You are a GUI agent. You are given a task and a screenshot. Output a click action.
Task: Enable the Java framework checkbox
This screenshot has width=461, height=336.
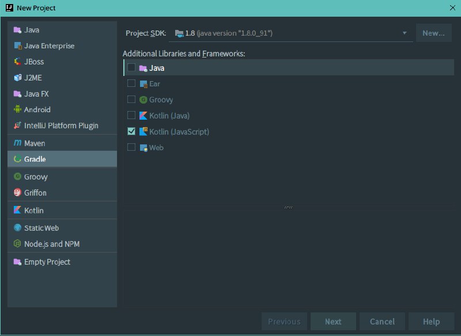131,67
